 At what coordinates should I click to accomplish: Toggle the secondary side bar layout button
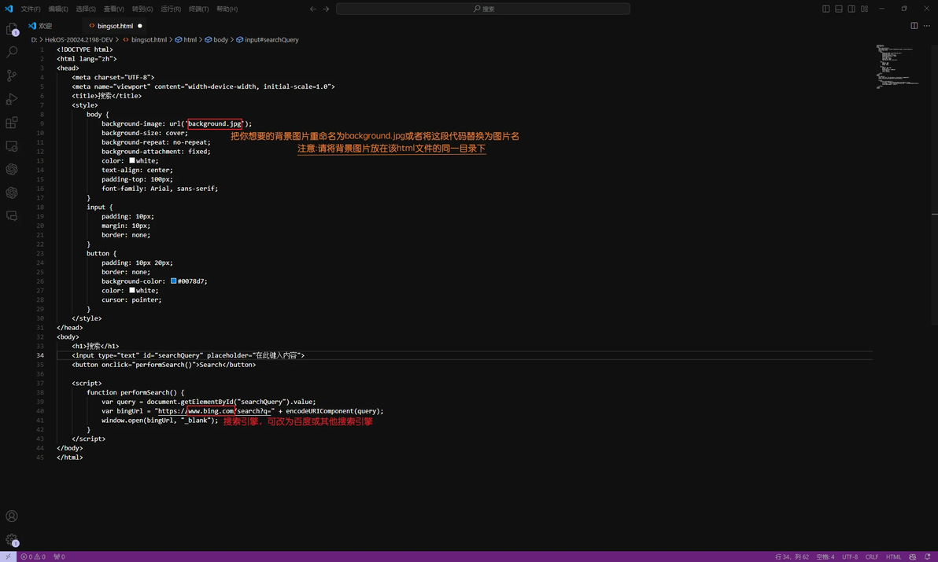pyautogui.click(x=851, y=9)
